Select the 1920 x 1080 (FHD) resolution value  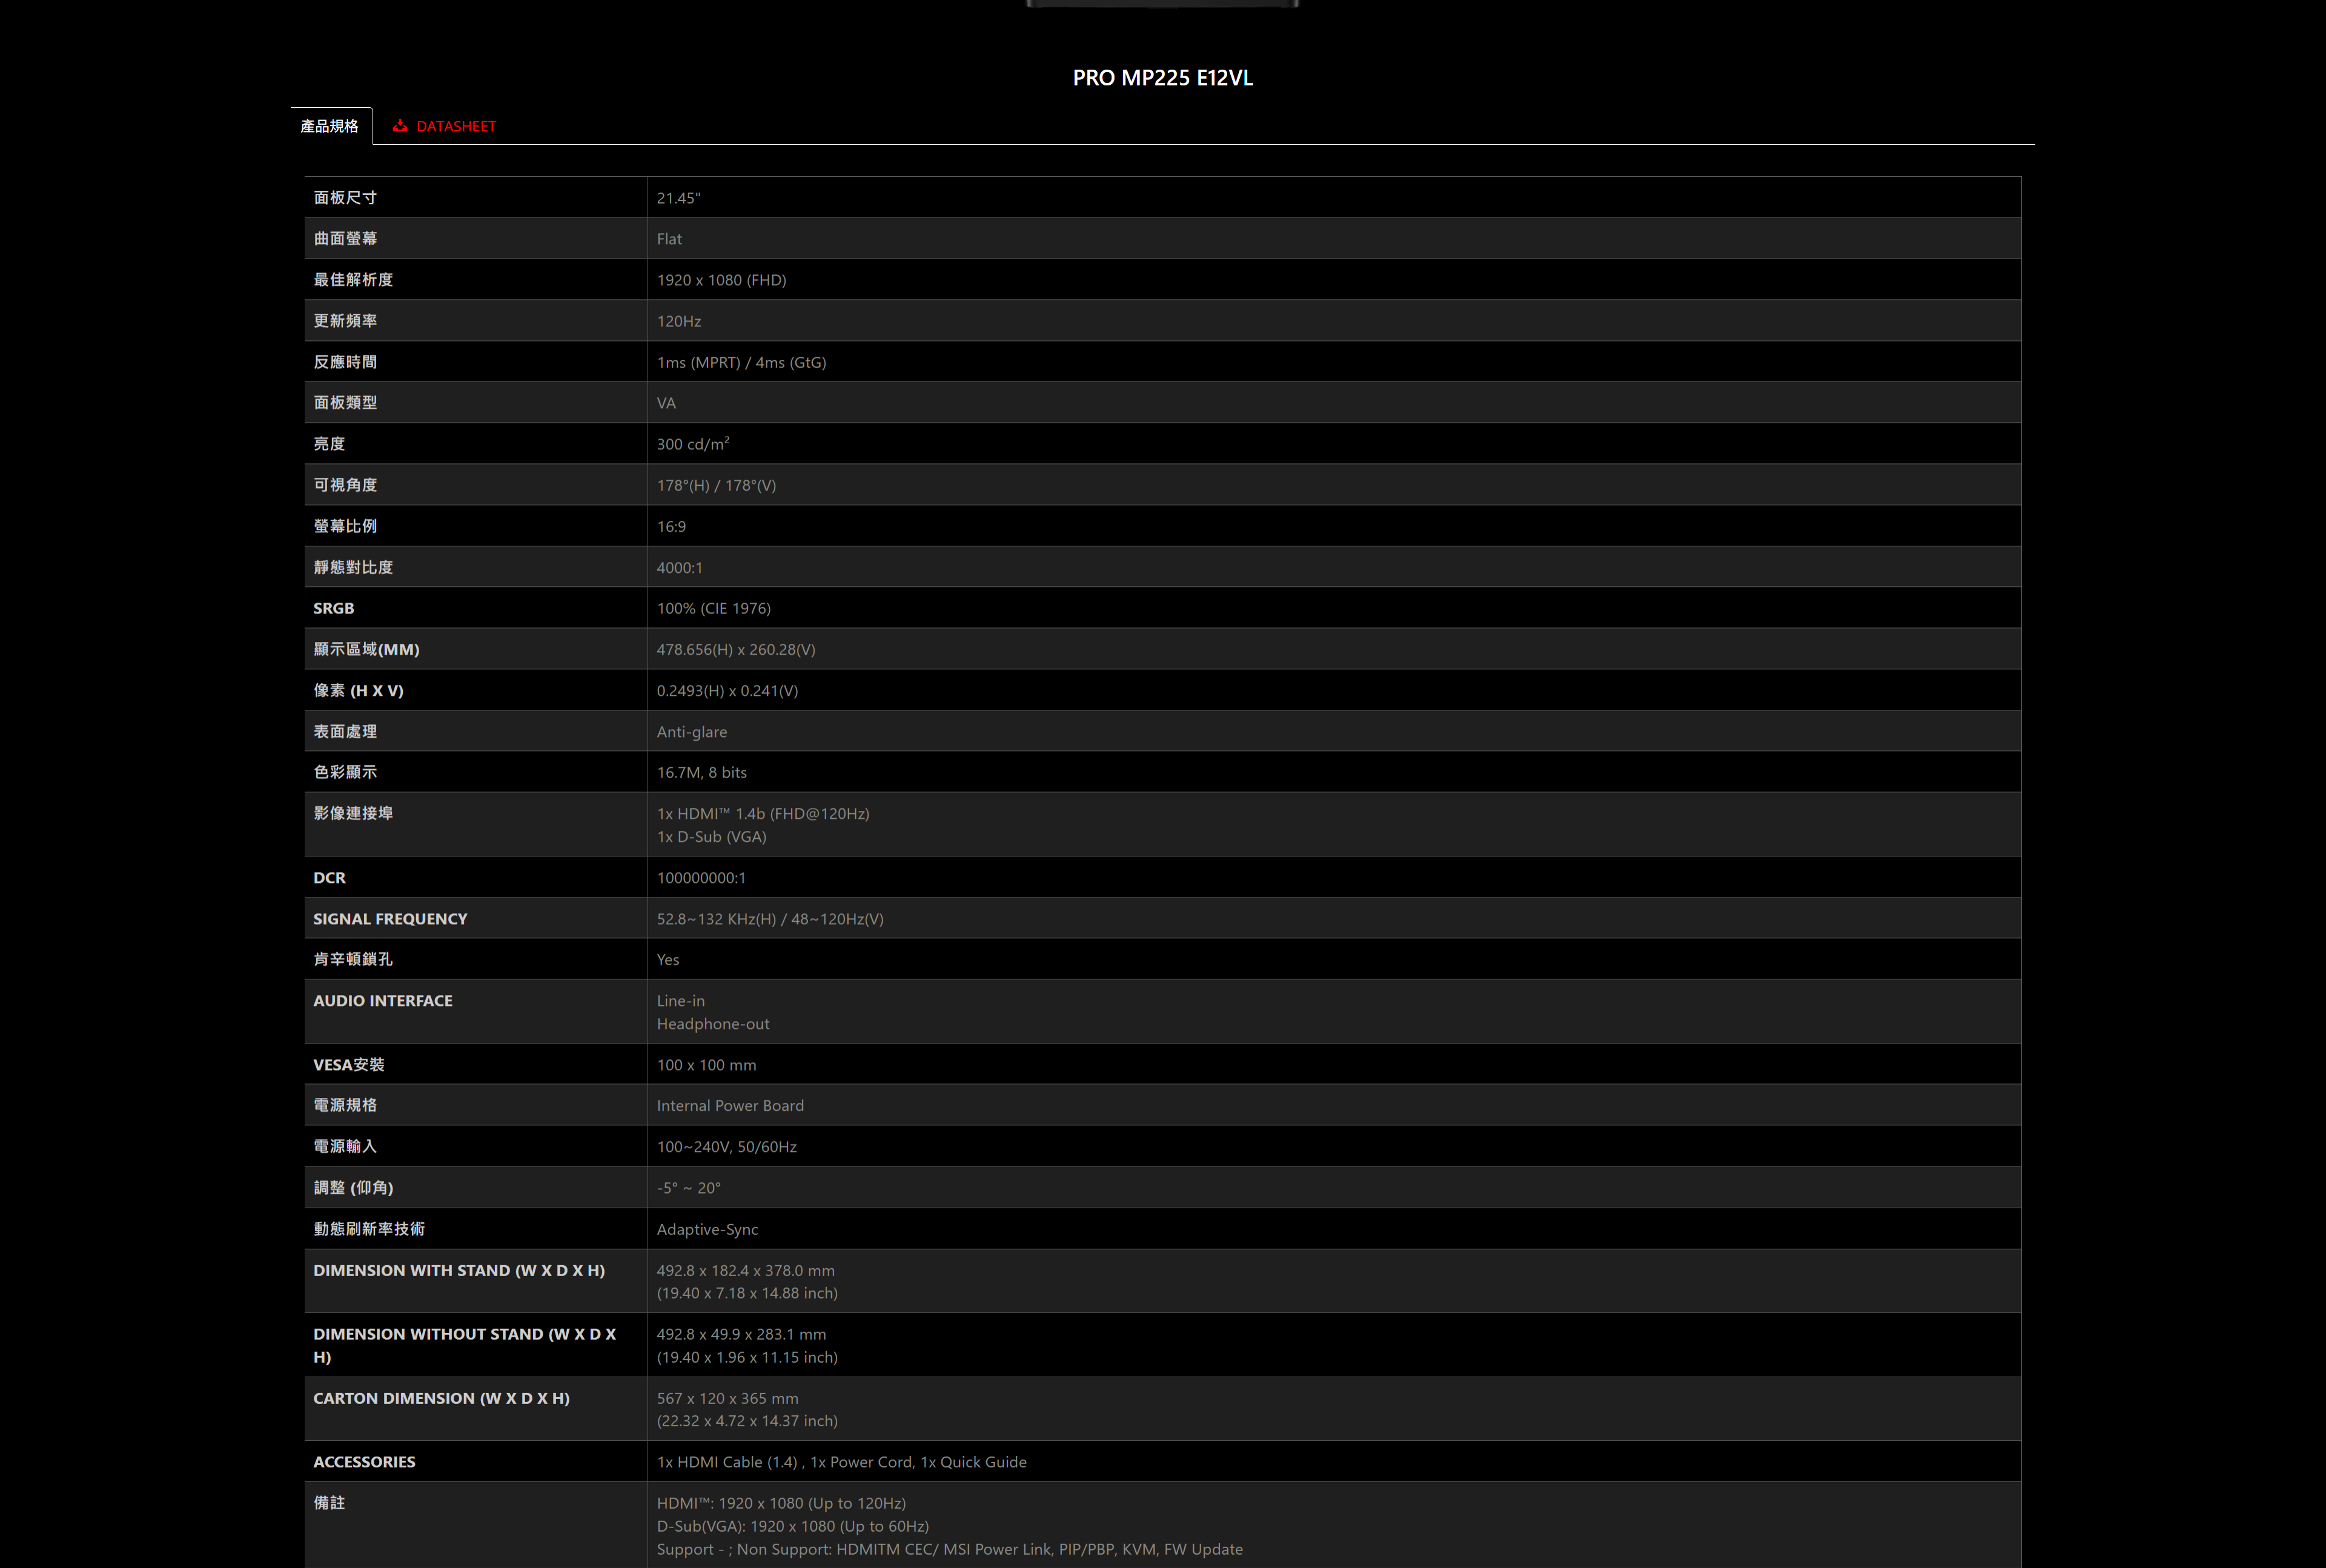click(722, 280)
